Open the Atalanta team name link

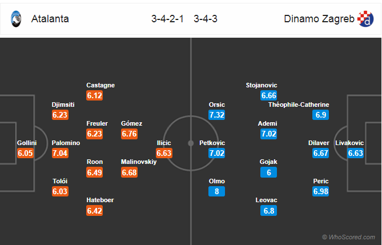[50, 19]
